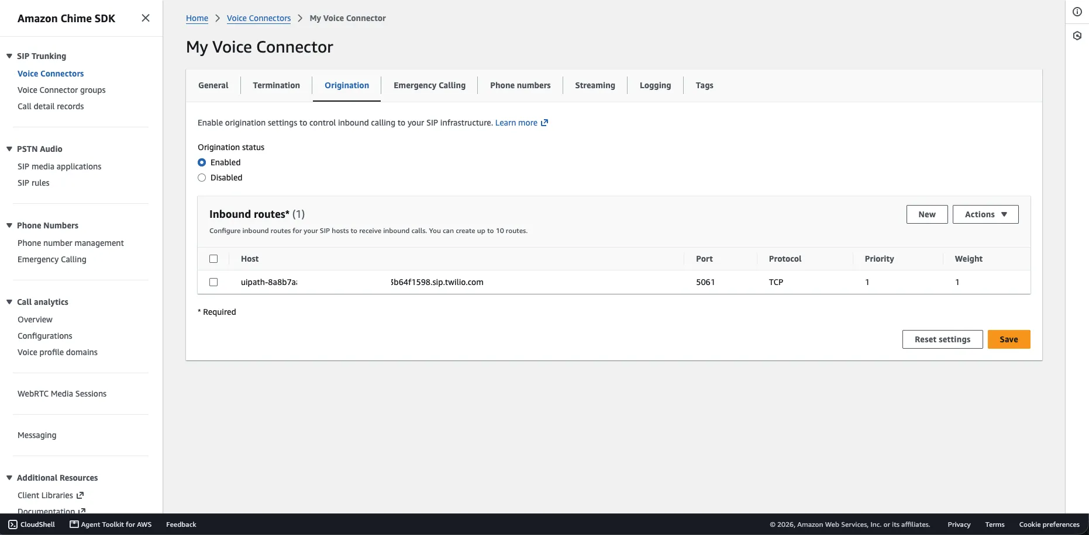Close the Amazon Chime SDK navigation panel
Screen dimensions: 1089x535
pyautogui.click(x=146, y=18)
